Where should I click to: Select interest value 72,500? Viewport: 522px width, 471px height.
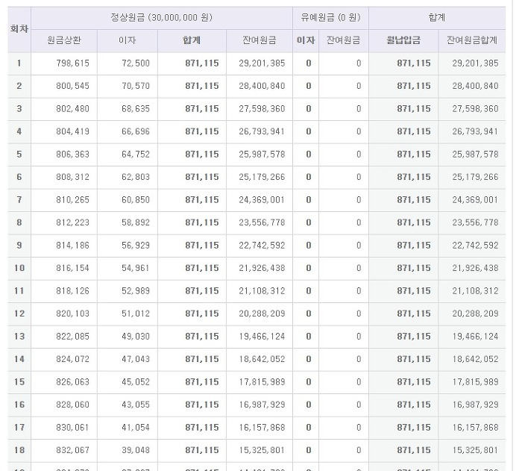[x=136, y=63]
